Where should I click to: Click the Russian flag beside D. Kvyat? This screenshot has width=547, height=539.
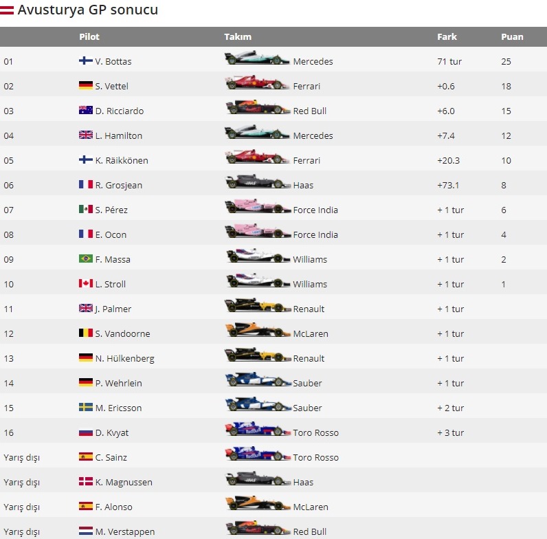pyautogui.click(x=86, y=432)
